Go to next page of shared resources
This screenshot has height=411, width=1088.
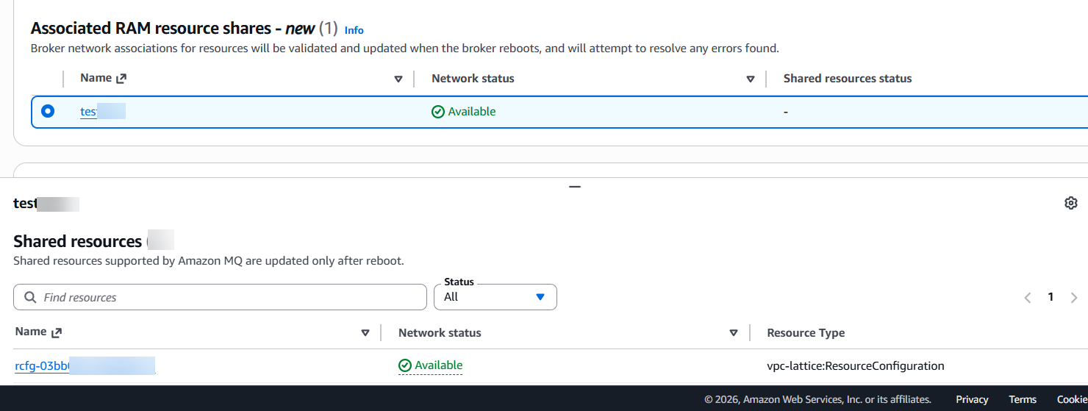(1074, 298)
